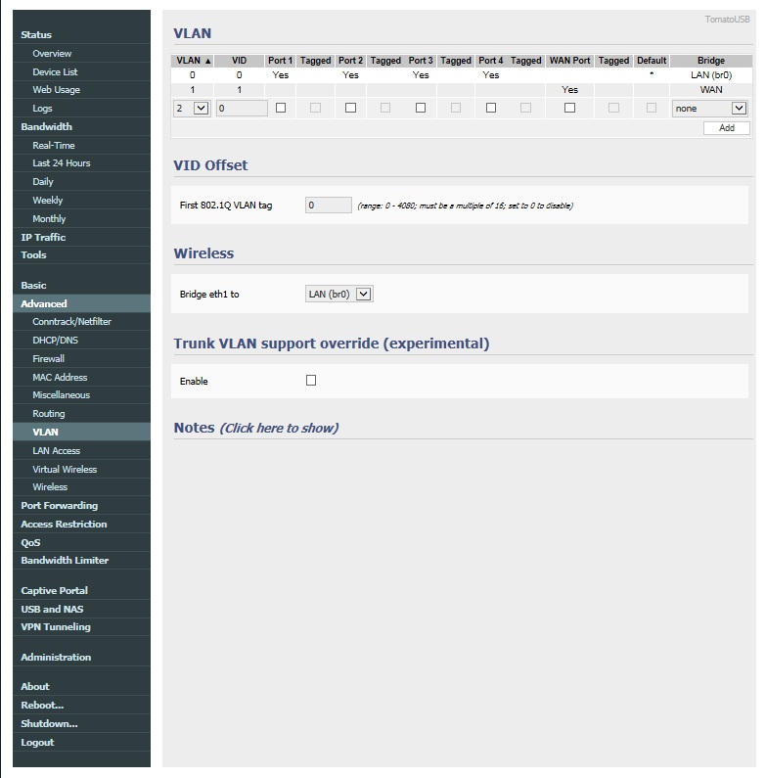Open the Status menu section
The width and height of the screenshot is (766, 778).
click(x=36, y=34)
